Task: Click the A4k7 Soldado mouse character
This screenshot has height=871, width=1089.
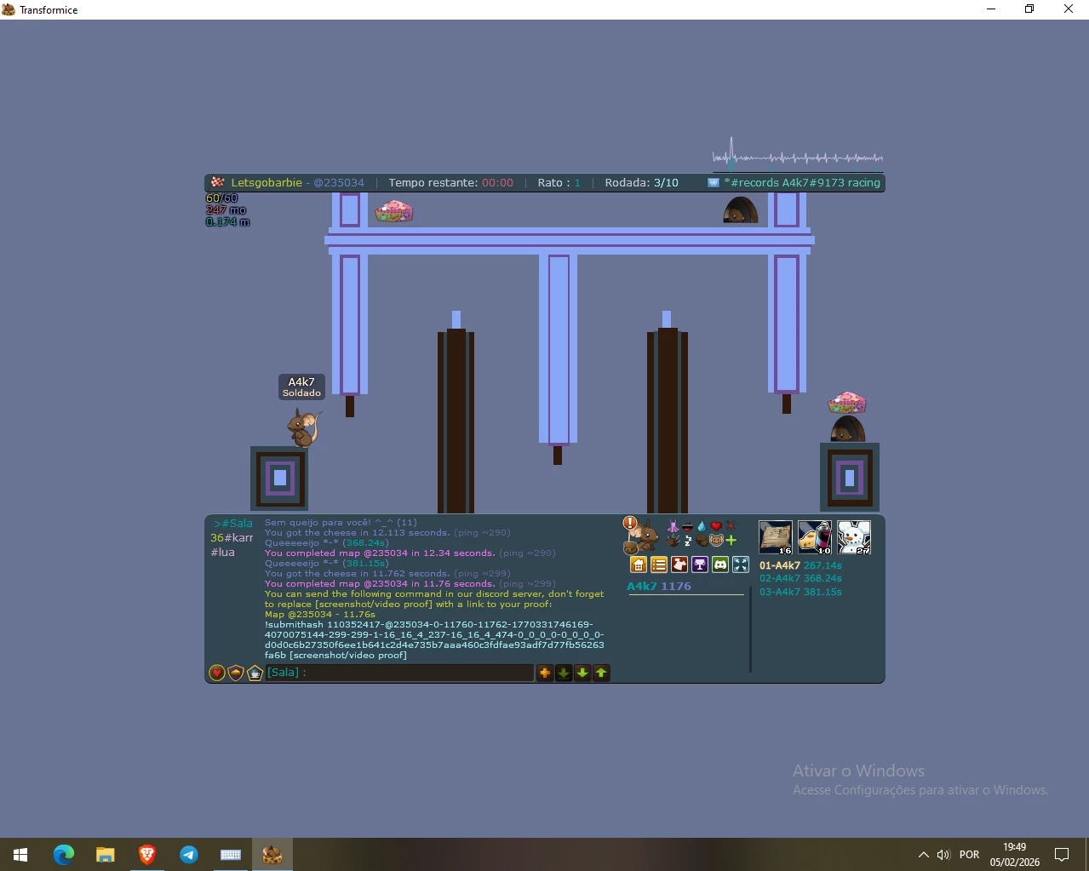Action: click(303, 427)
